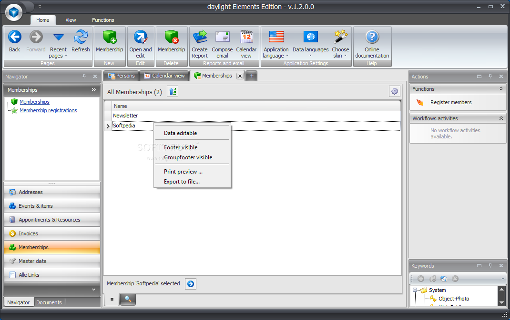Open the list settings gear icon

[394, 91]
